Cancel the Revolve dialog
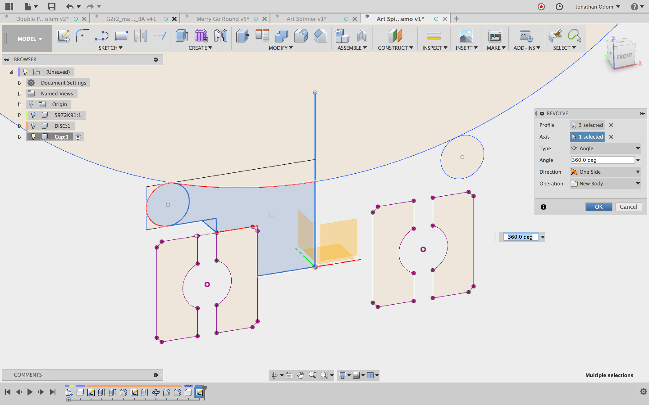 click(x=628, y=207)
